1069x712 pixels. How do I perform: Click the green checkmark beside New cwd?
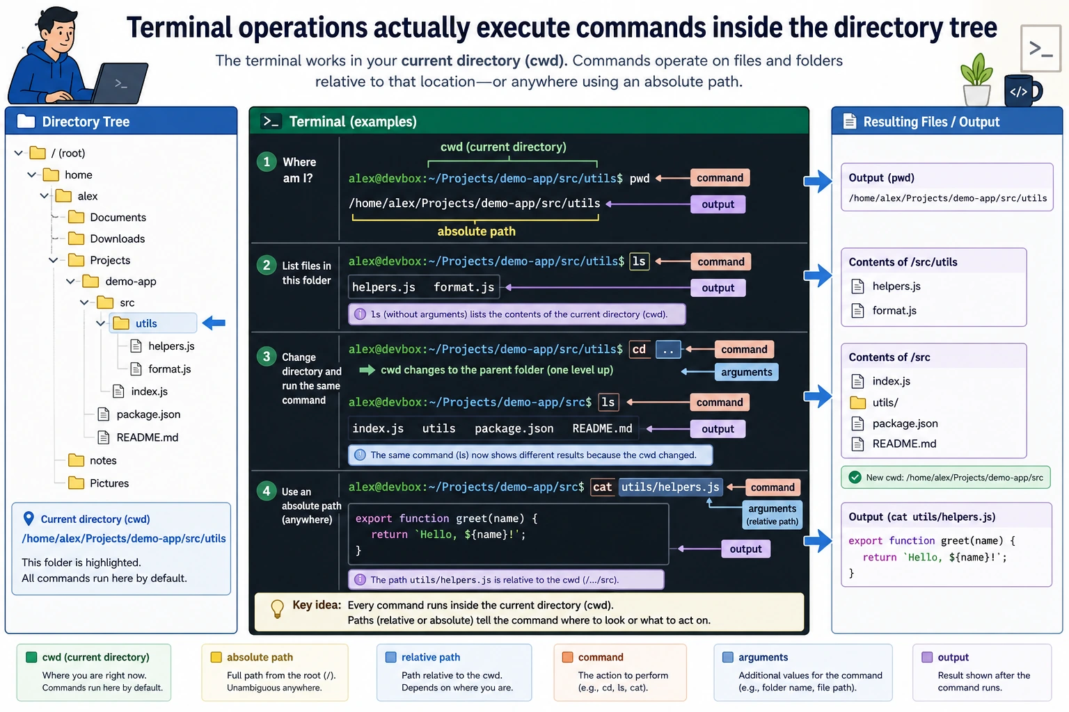[854, 477]
